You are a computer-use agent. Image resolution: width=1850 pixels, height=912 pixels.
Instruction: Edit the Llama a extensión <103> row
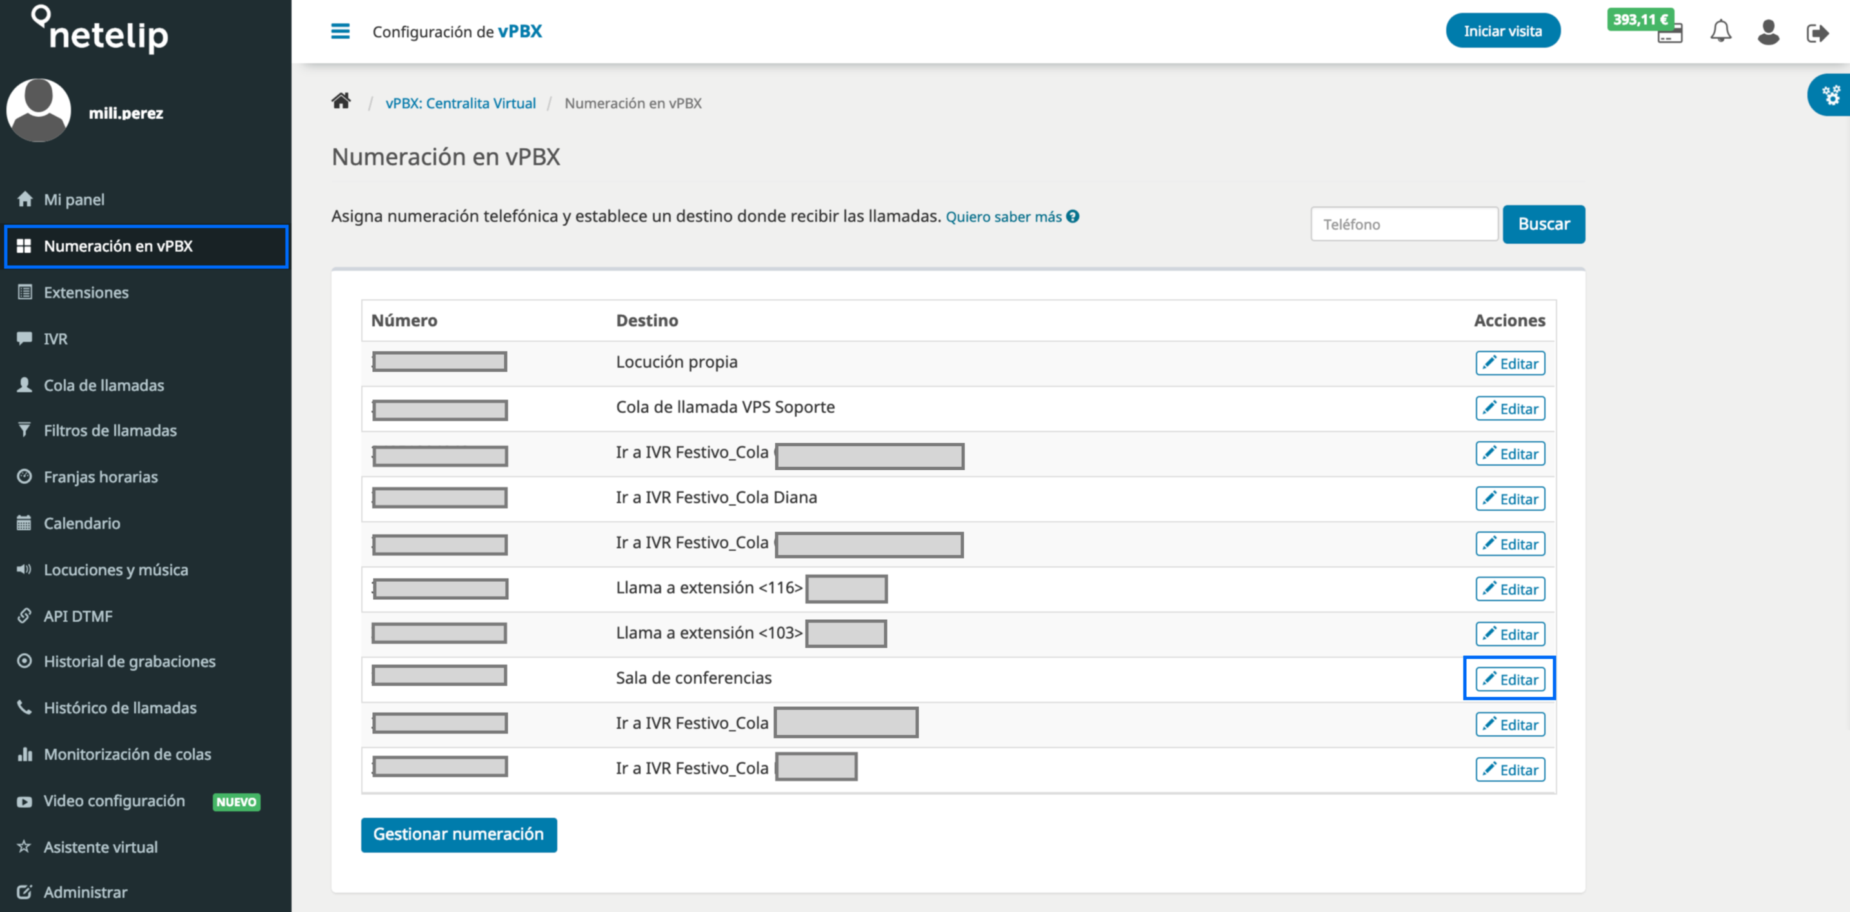pyautogui.click(x=1509, y=635)
